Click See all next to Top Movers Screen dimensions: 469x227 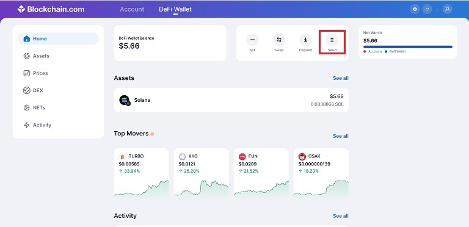pos(341,136)
